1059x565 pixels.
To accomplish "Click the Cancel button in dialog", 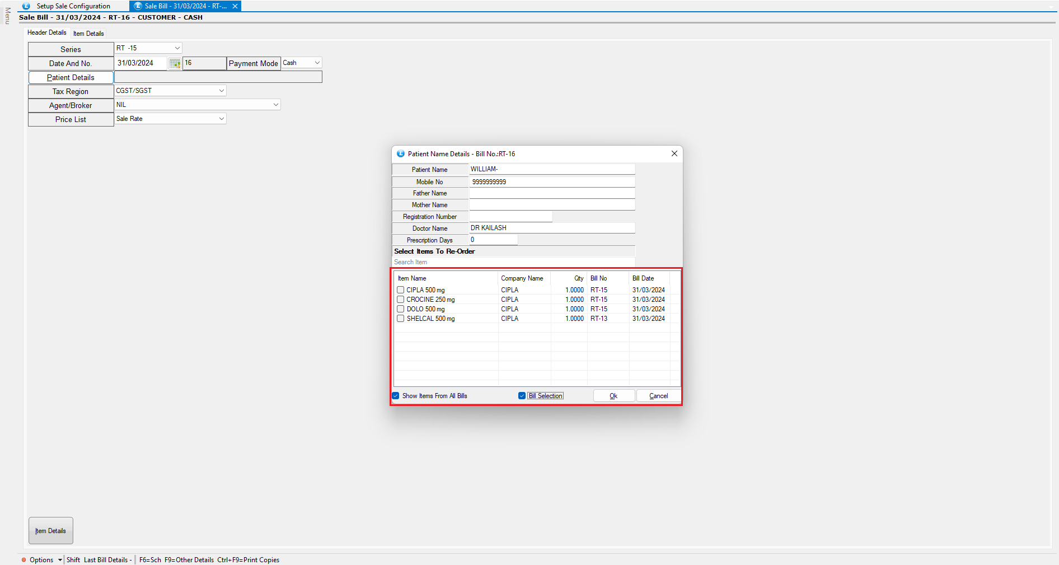I will point(658,396).
